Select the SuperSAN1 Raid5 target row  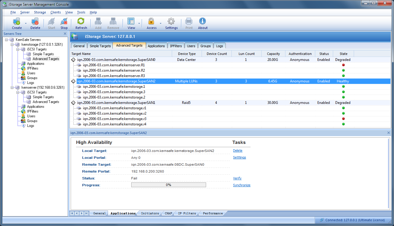tap(230, 103)
